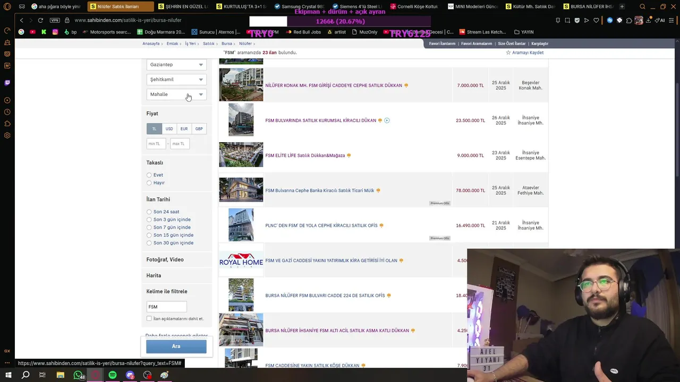
Task: Click the 'max TL' price input
Action: (180, 144)
